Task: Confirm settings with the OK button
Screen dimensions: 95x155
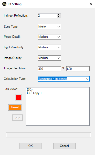Action: [x=30, y=146]
